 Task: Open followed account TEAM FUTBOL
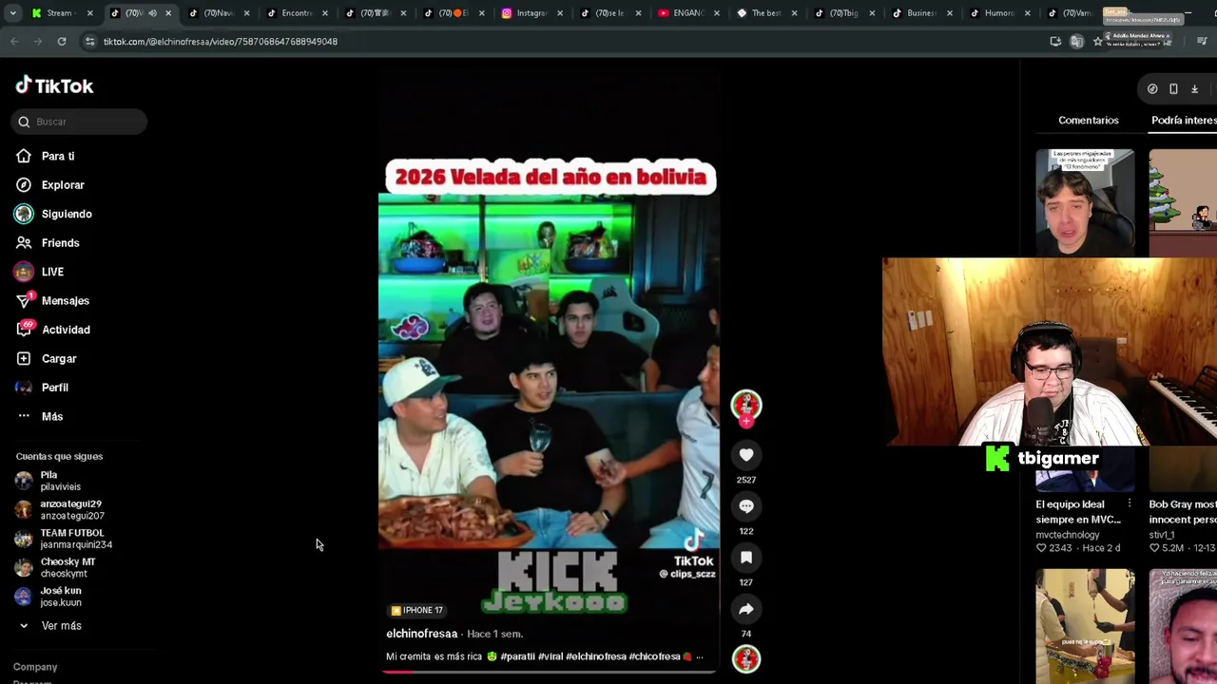[x=64, y=539]
